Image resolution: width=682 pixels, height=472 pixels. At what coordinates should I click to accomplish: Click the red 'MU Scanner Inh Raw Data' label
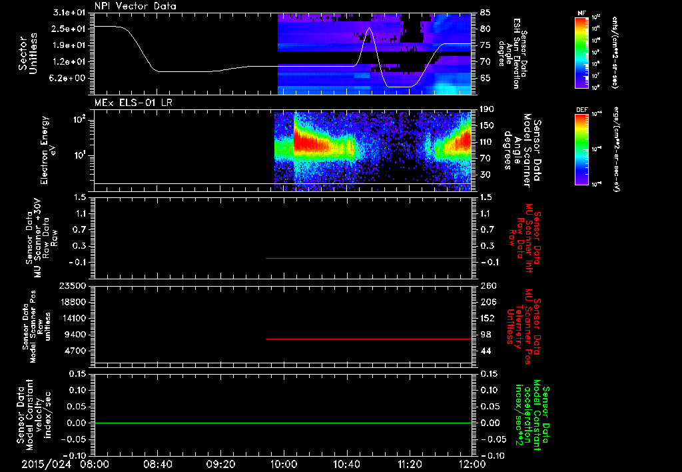[525, 238]
